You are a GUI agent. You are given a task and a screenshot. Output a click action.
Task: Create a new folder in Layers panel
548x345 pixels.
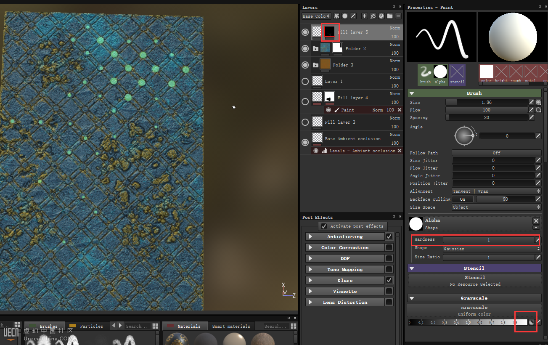tap(390, 16)
